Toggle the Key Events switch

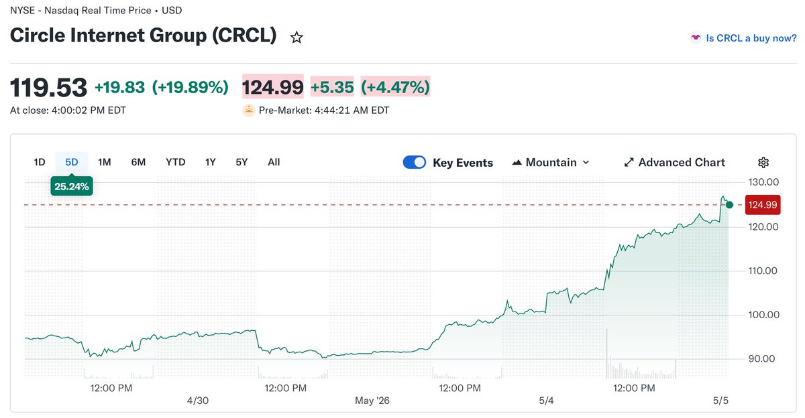[415, 162]
